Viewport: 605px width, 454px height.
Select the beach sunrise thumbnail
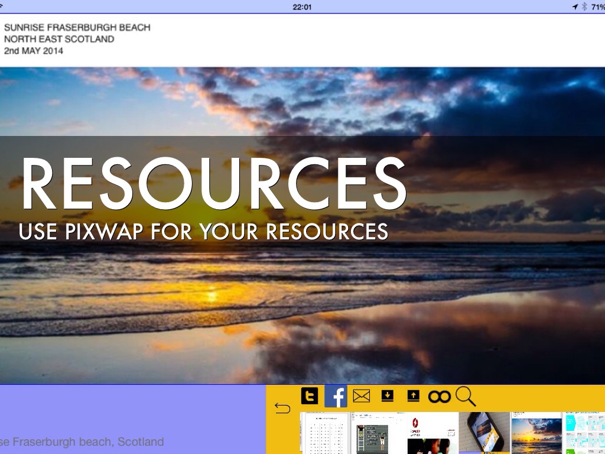click(536, 433)
